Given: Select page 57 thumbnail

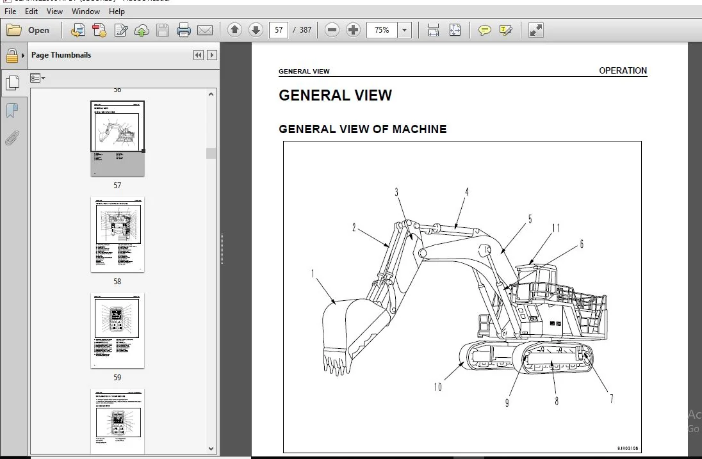Looking at the screenshot, I should pyautogui.click(x=117, y=138).
